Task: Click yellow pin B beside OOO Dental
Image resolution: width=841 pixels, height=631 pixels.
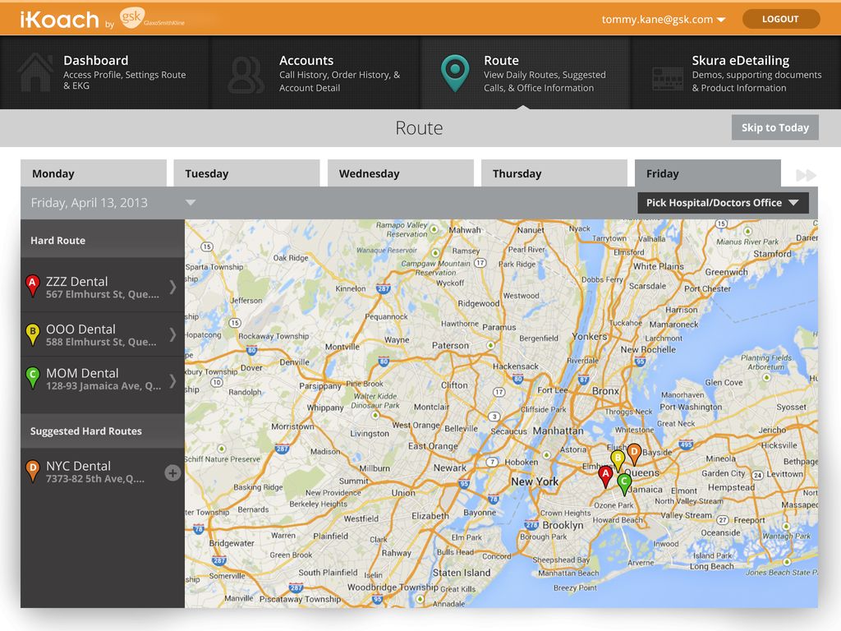Action: (33, 334)
